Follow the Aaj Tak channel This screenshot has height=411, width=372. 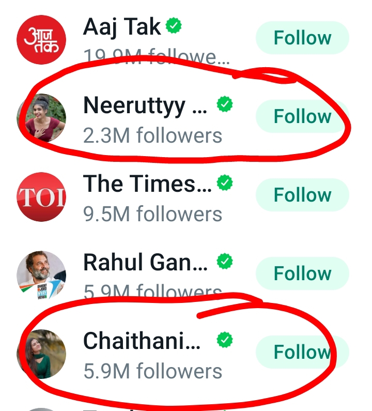[x=302, y=38]
